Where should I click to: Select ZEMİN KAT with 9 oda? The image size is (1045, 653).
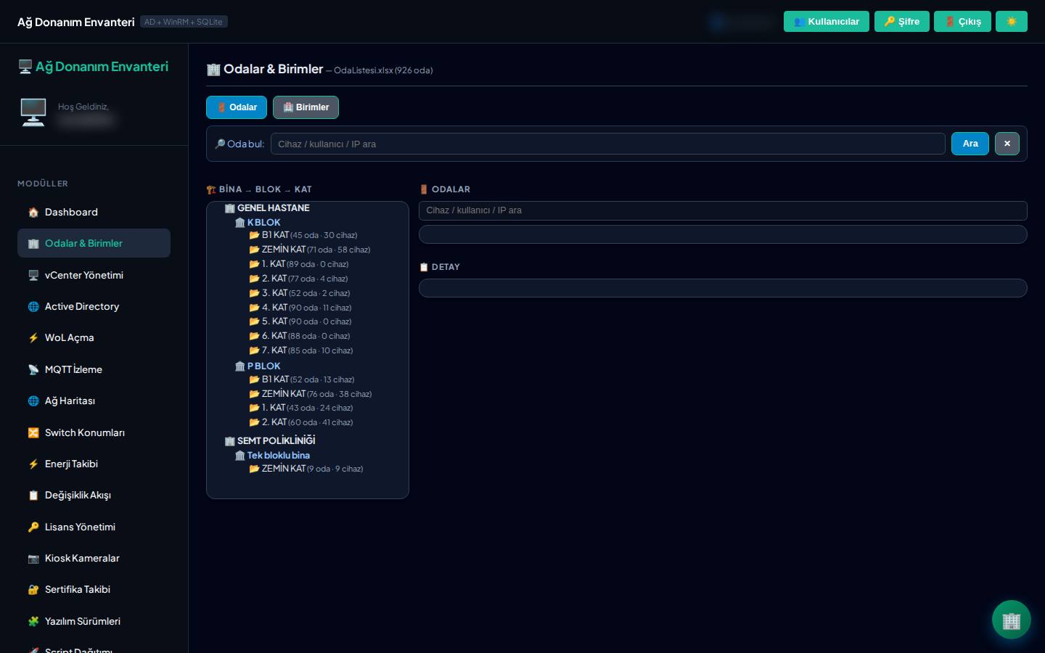(x=306, y=469)
